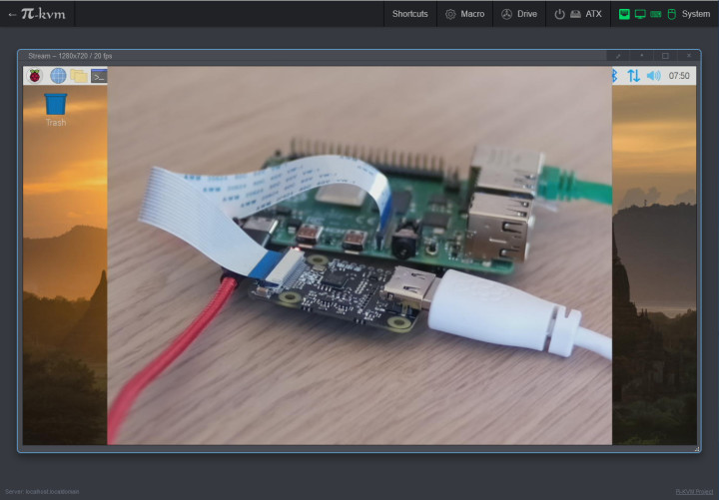Viewport: 719px width, 500px height.
Task: Click the Raspberry Pi board photo window
Action: click(x=359, y=255)
